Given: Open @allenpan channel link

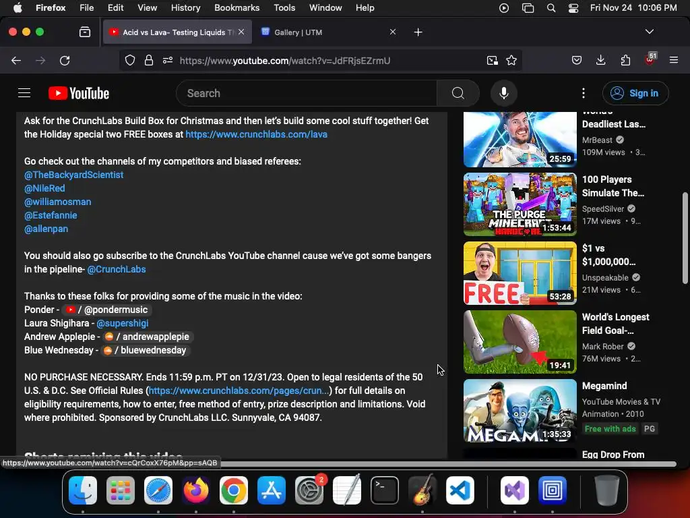Looking at the screenshot, I should 46,229.
